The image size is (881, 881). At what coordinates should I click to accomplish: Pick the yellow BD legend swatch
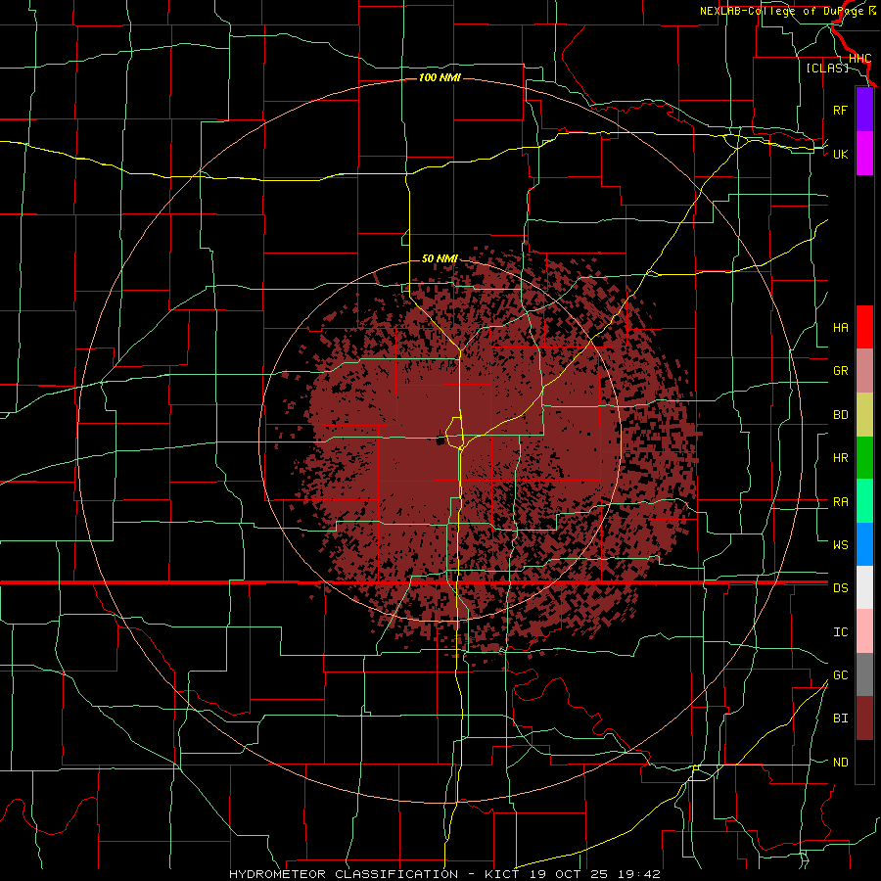pyautogui.click(x=864, y=415)
